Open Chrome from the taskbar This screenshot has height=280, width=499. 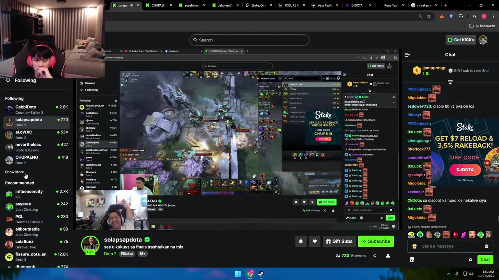point(250,274)
